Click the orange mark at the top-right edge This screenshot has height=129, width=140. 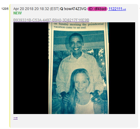tap(140, 8)
